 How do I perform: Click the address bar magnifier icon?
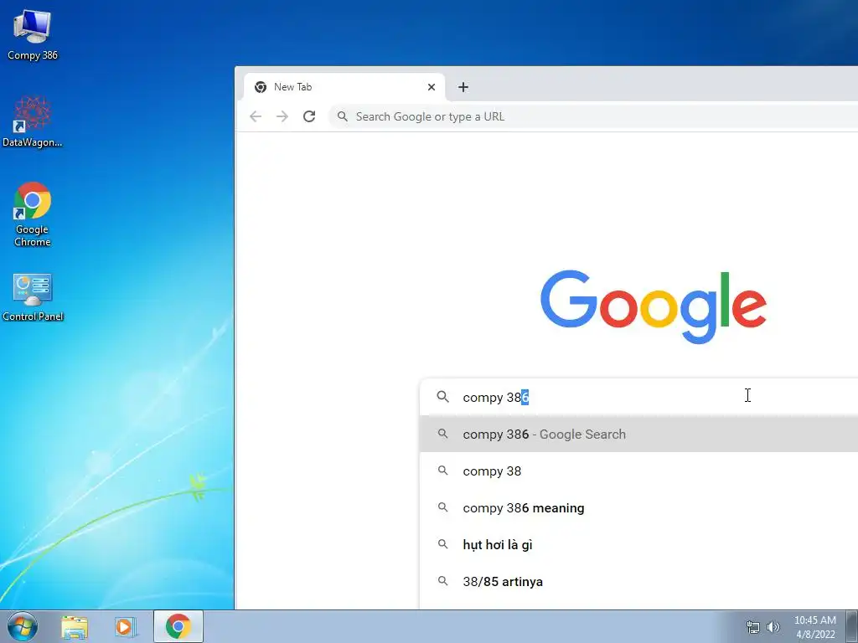coord(343,116)
